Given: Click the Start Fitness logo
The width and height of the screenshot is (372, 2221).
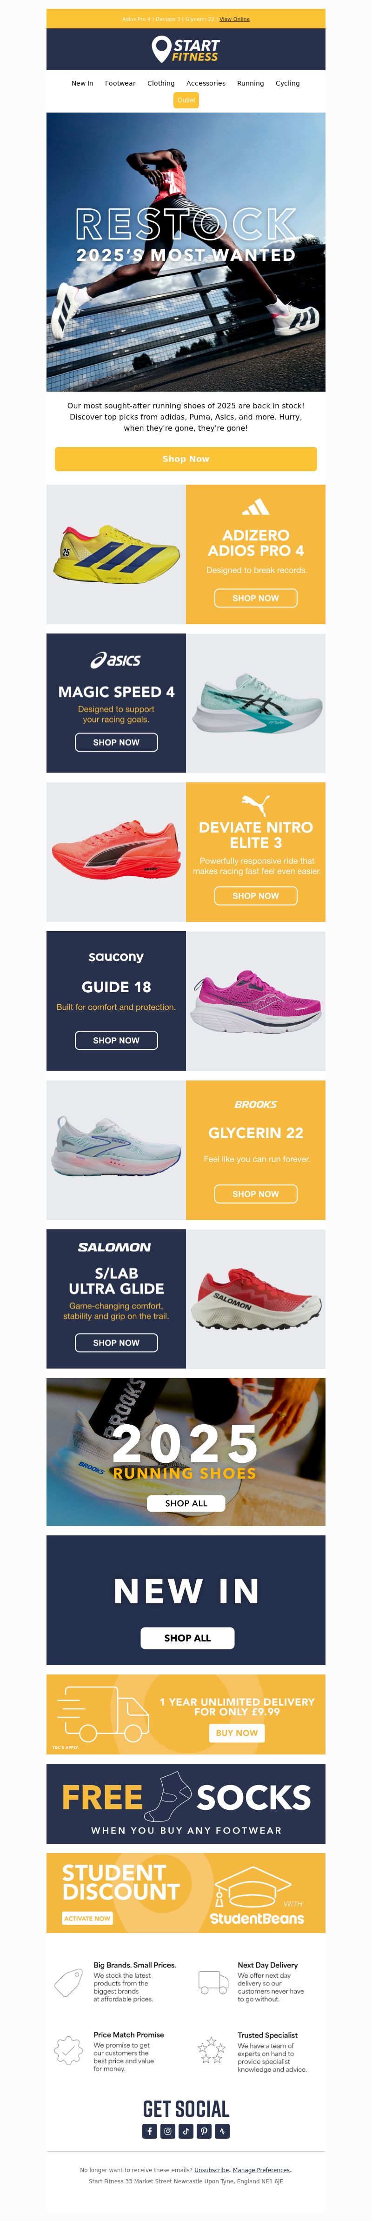Looking at the screenshot, I should tap(186, 49).
